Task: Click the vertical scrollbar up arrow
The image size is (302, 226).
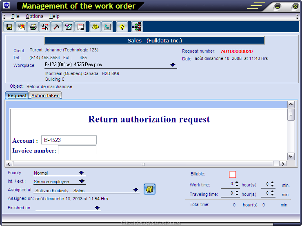Action: coord(291,104)
